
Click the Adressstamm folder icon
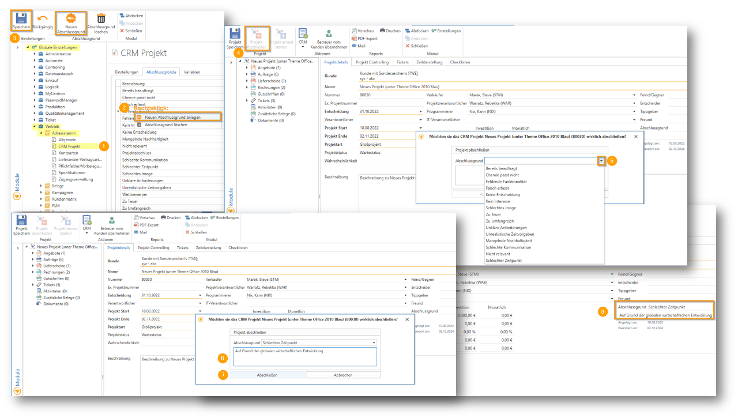48,133
